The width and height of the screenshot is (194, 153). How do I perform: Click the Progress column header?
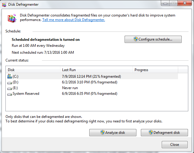coord(155,70)
